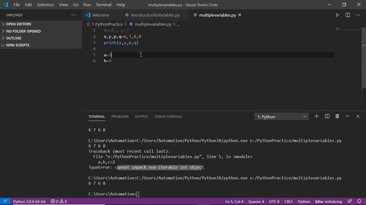Image resolution: width=366 pixels, height=205 pixels.
Task: Click code line b=5
Action: click(x=108, y=61)
